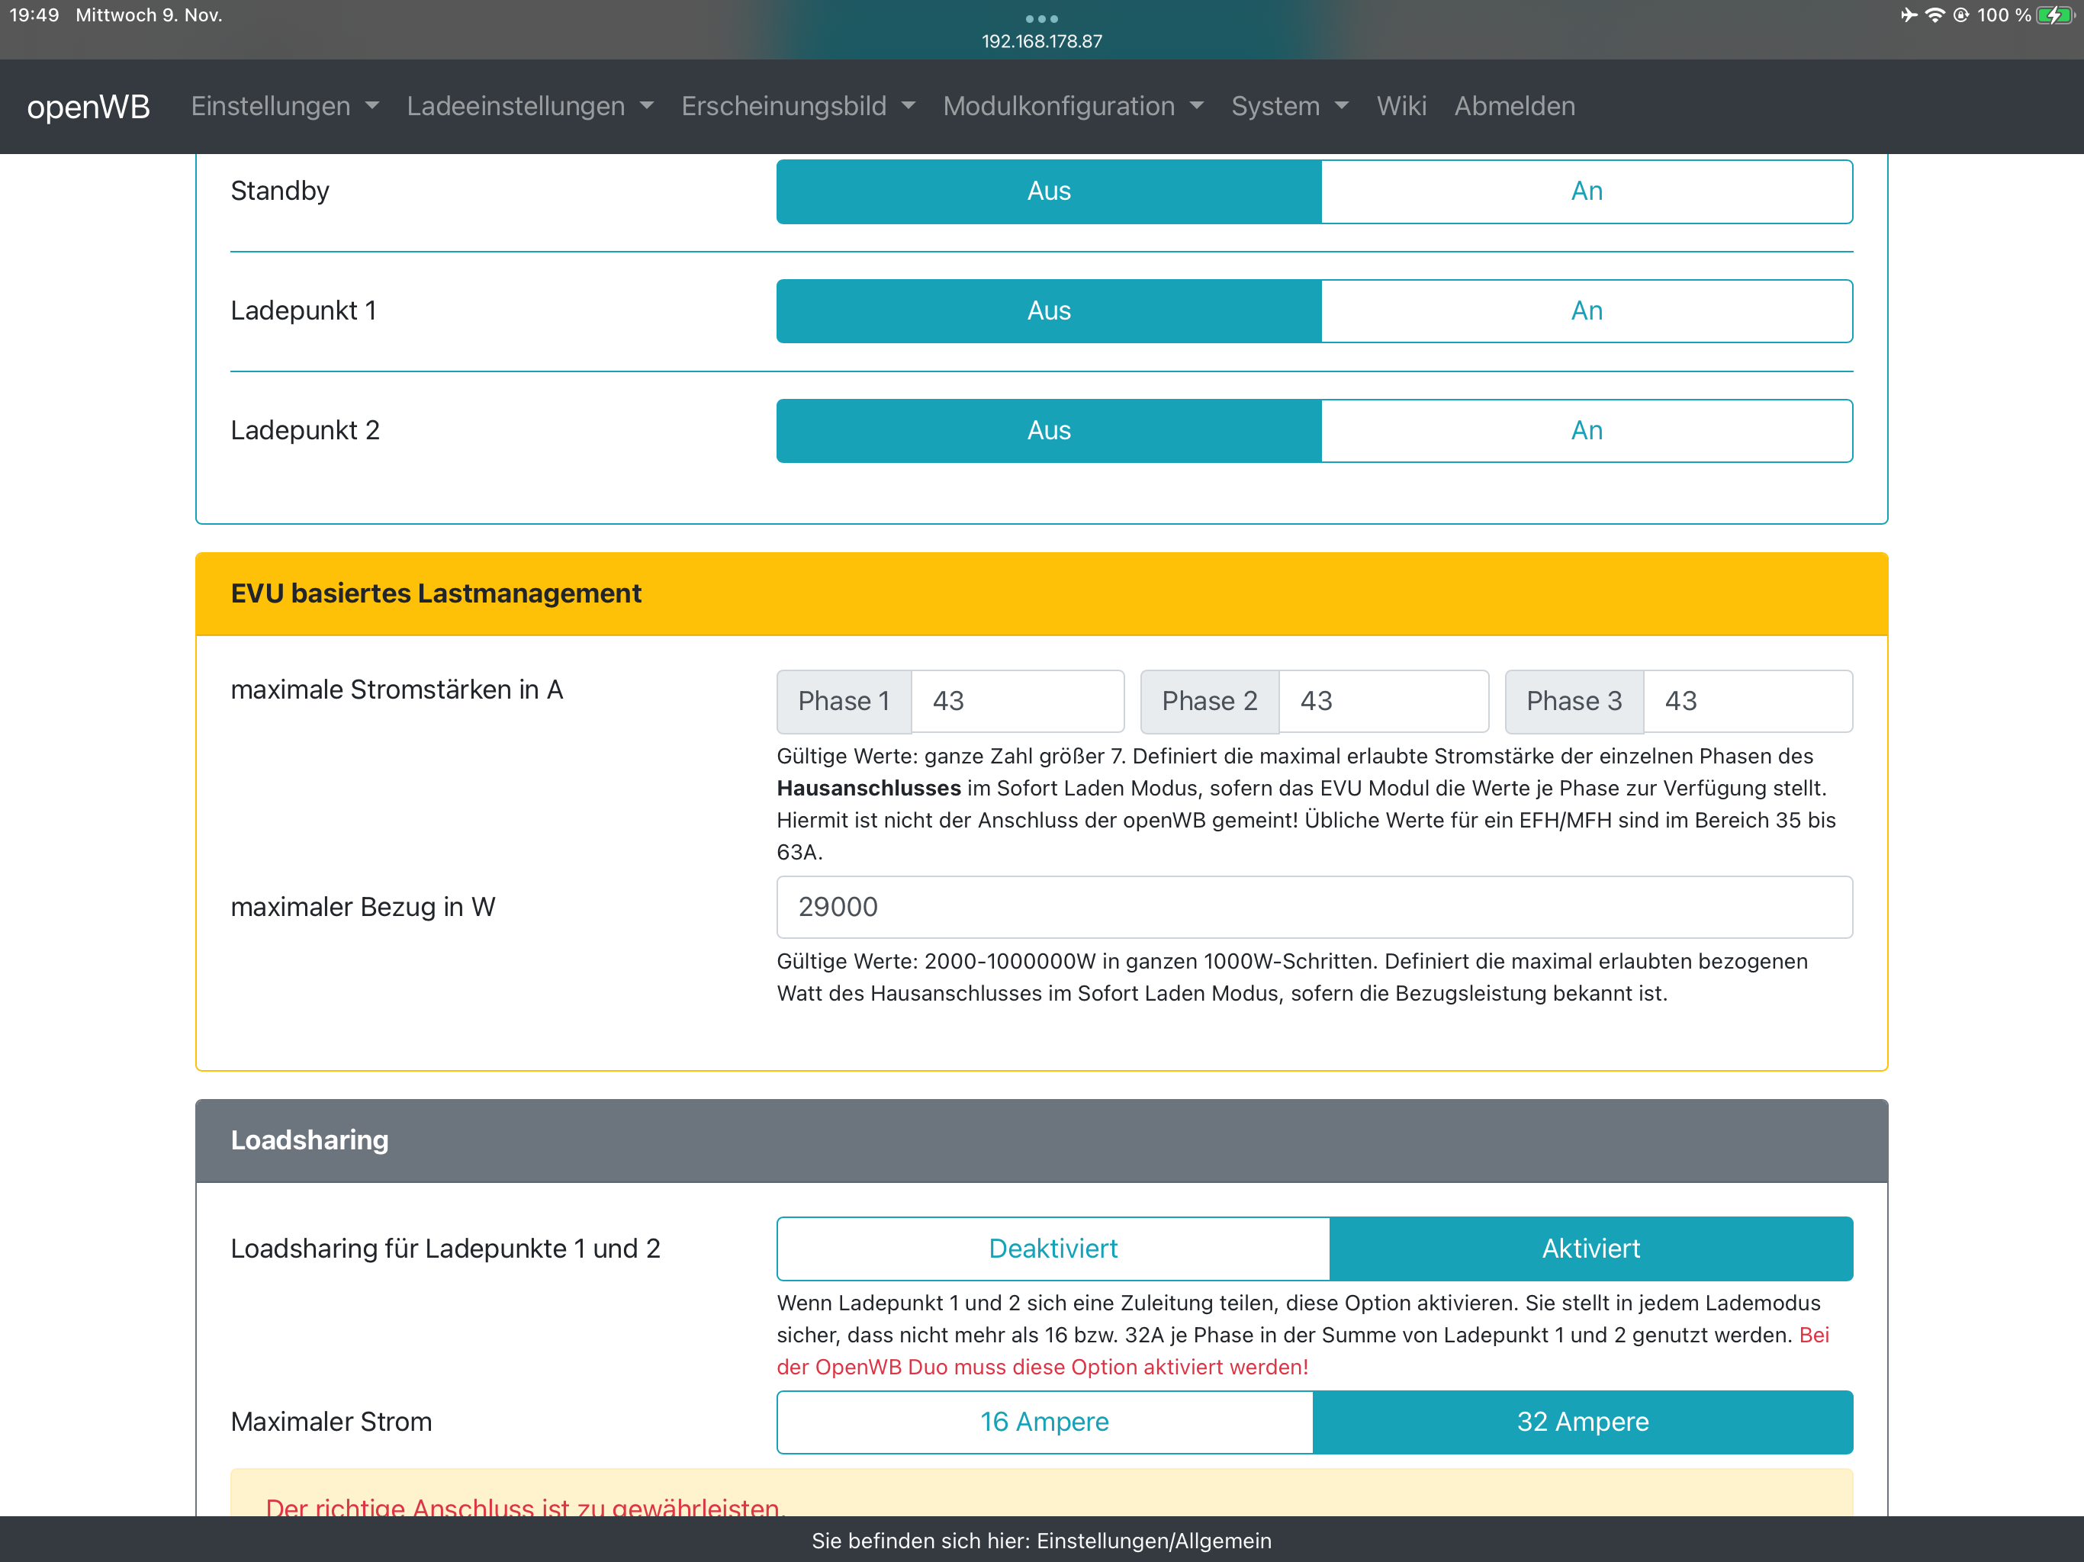Image resolution: width=2084 pixels, height=1562 pixels.
Task: Select Deaktiviert for Loadsharing
Action: [x=1053, y=1249]
